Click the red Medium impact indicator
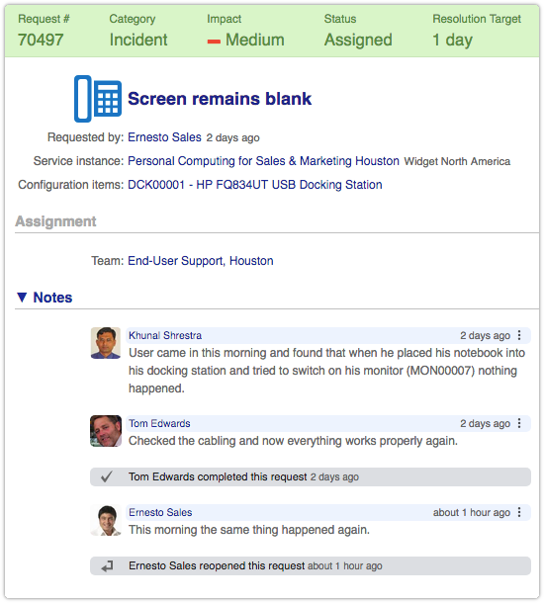 [x=214, y=42]
